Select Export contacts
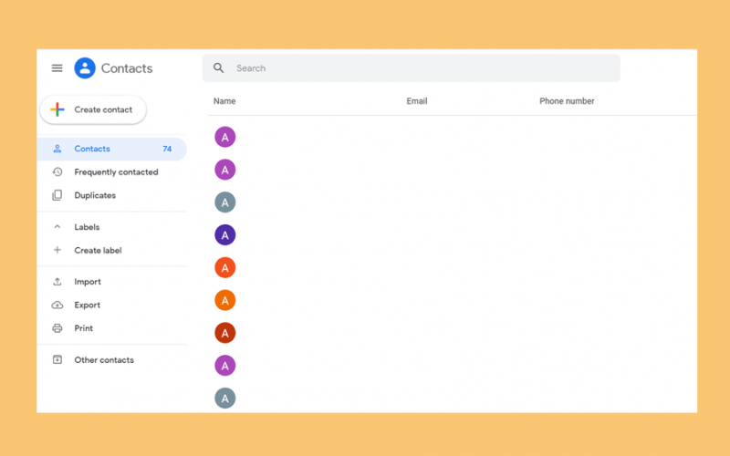730x456 pixels. pyautogui.click(x=87, y=306)
